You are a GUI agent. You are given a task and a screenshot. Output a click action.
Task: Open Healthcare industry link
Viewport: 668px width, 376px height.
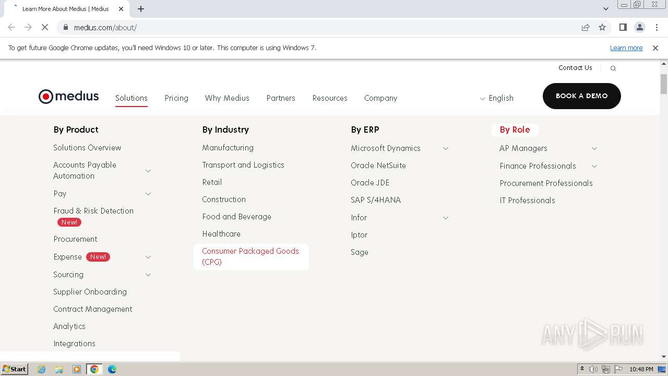coord(221,234)
